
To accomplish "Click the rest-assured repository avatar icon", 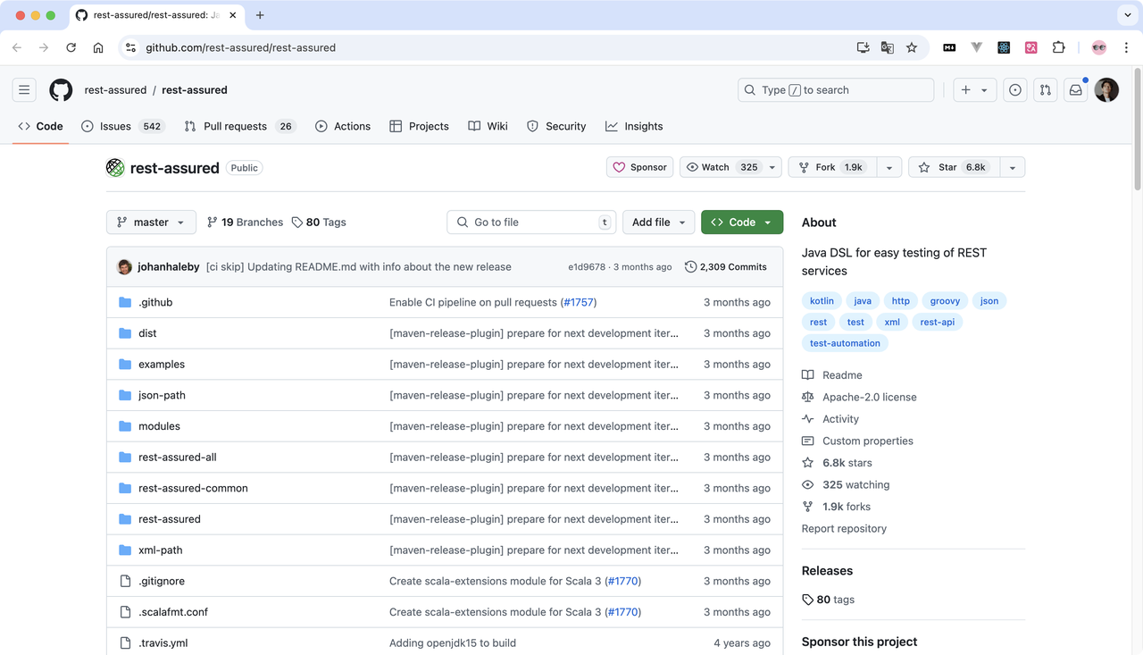I will click(115, 167).
